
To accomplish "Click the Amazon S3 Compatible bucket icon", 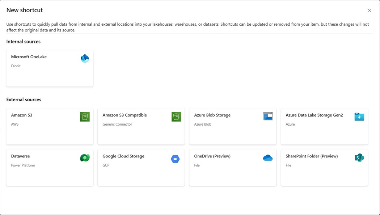I will [x=176, y=117].
